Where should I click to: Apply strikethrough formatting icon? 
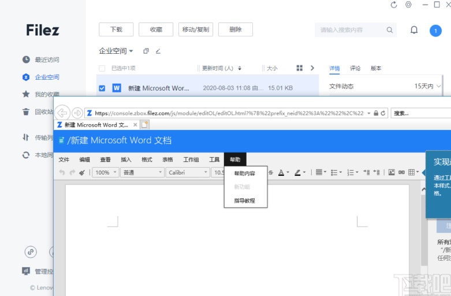[271, 172]
